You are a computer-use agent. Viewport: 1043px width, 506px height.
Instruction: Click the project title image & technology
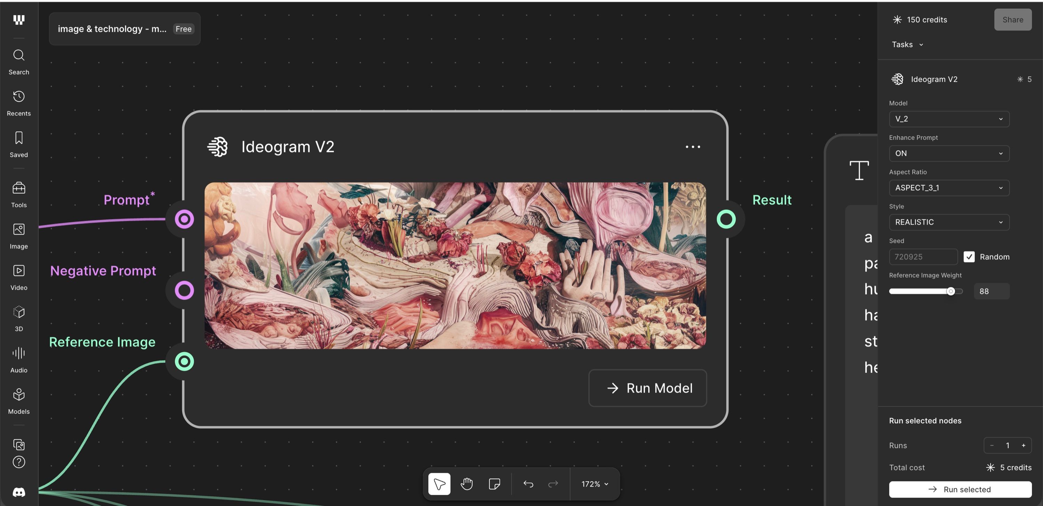[x=112, y=29]
